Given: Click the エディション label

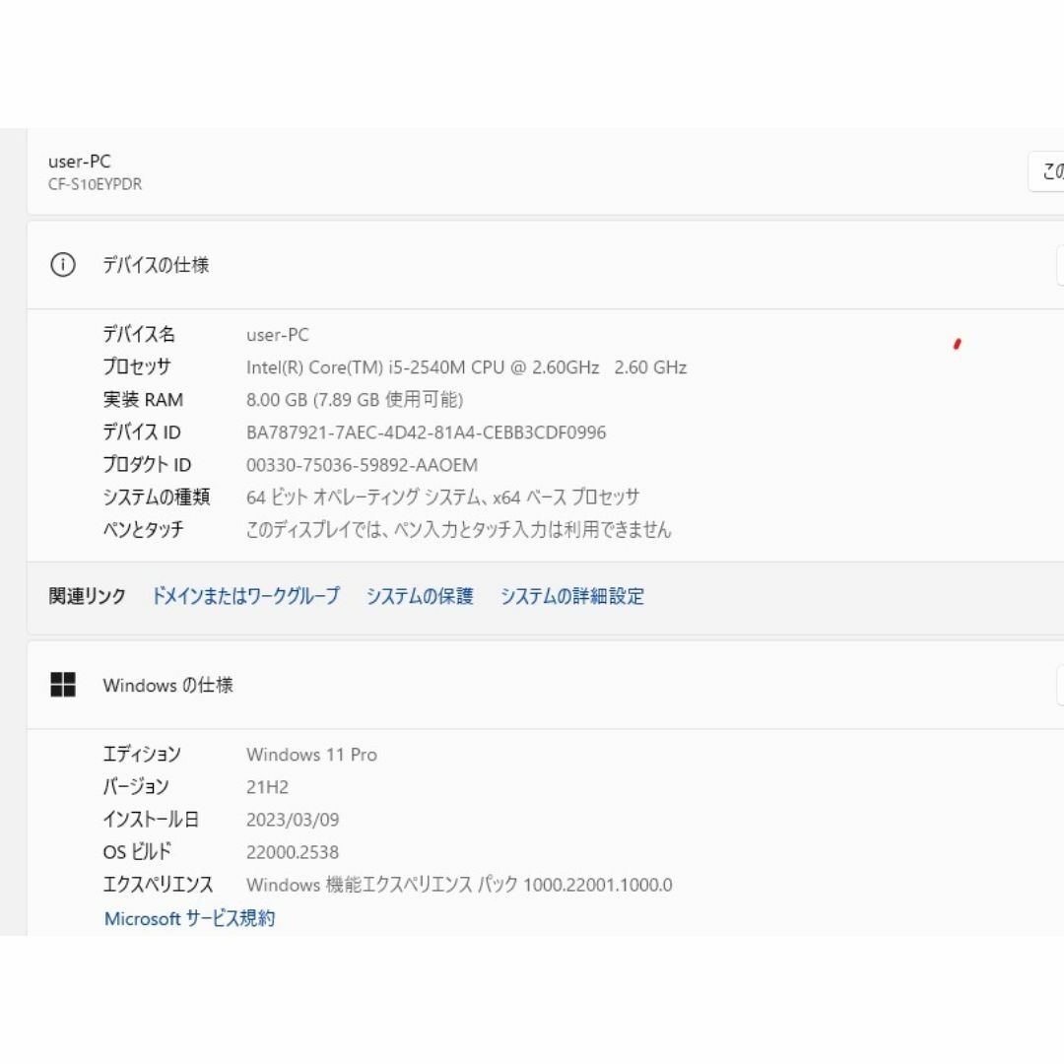Looking at the screenshot, I should click(142, 754).
